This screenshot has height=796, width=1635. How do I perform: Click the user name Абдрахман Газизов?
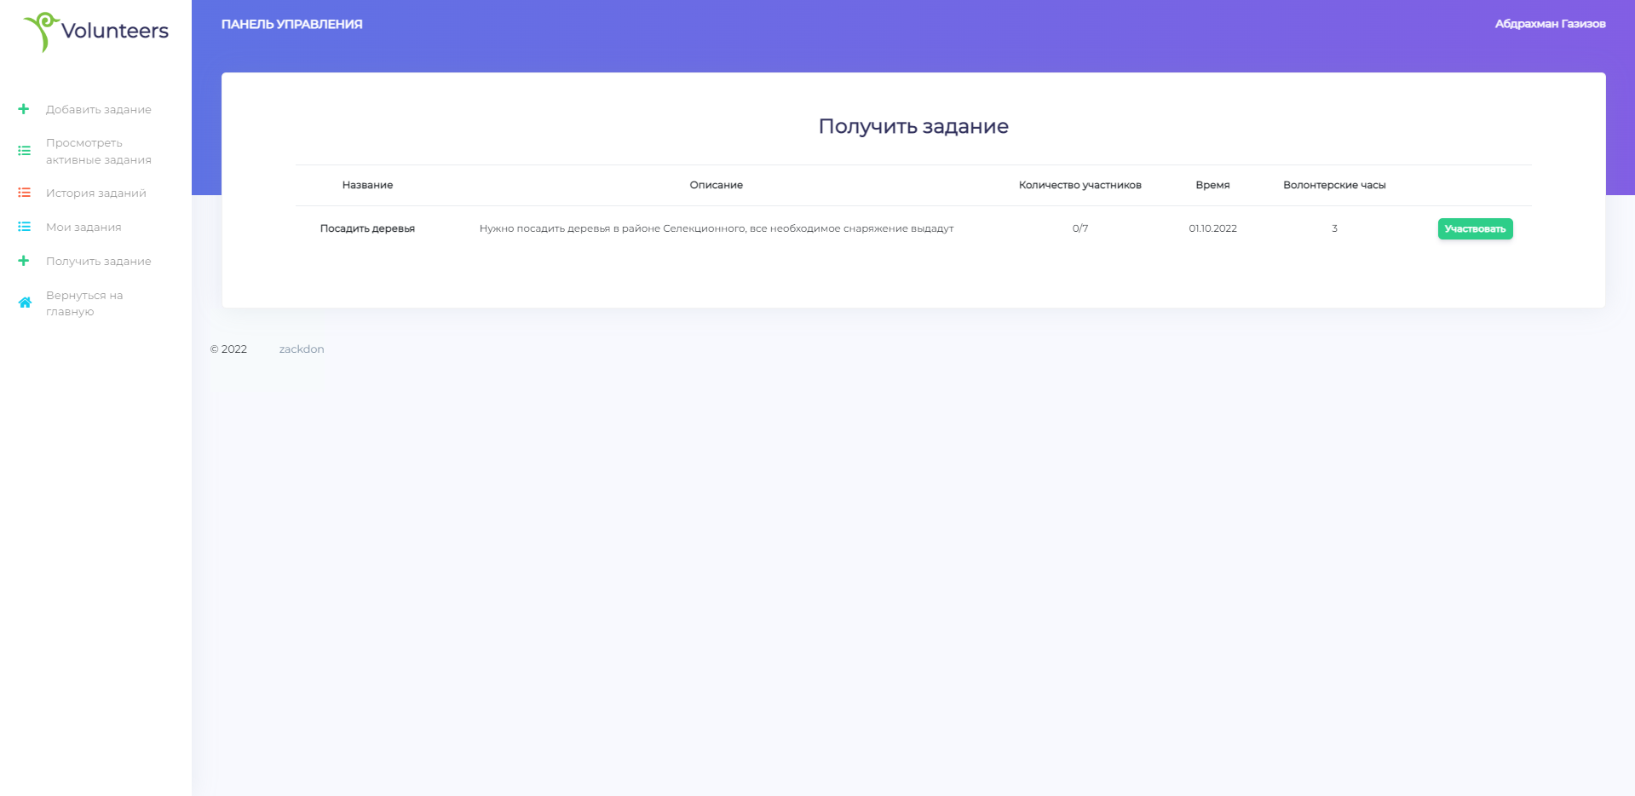pyautogui.click(x=1550, y=24)
